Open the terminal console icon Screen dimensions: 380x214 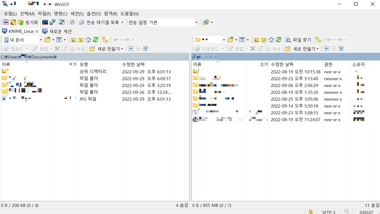pos(45,22)
